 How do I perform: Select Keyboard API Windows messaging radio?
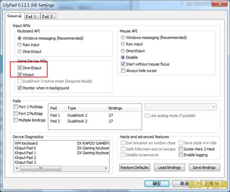20,38
